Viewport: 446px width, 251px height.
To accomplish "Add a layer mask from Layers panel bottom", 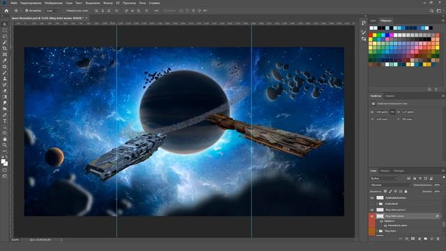I will (413, 238).
